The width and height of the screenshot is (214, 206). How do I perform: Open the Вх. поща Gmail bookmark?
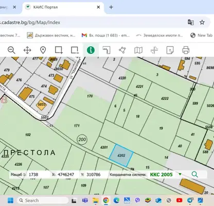pyautogui.click(x=105, y=36)
